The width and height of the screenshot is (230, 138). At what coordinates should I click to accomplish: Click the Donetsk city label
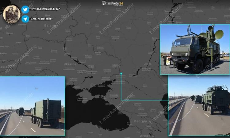tap(107, 70)
